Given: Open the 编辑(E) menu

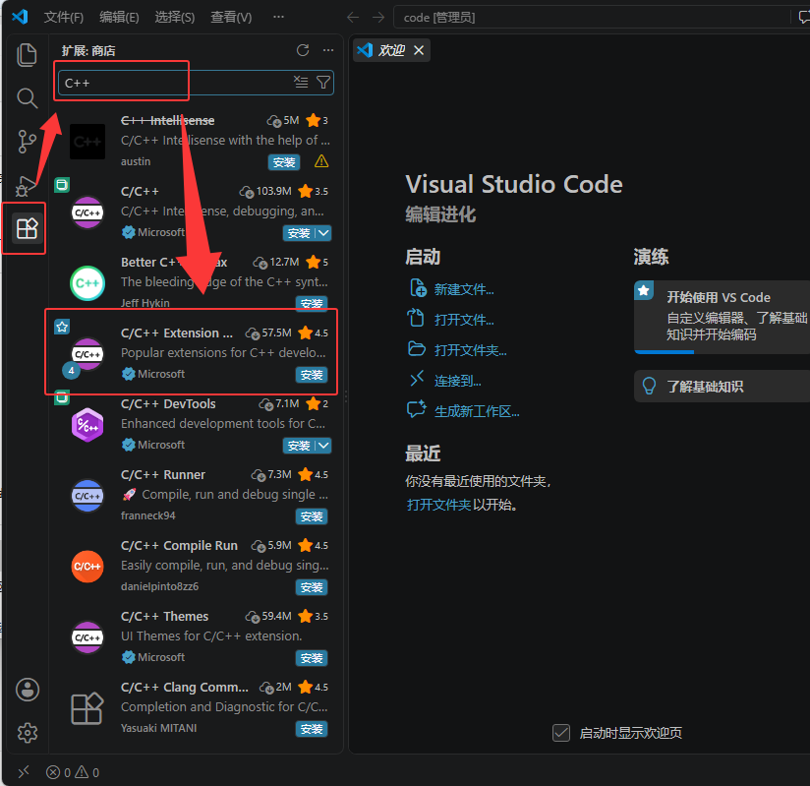Looking at the screenshot, I should tap(119, 18).
